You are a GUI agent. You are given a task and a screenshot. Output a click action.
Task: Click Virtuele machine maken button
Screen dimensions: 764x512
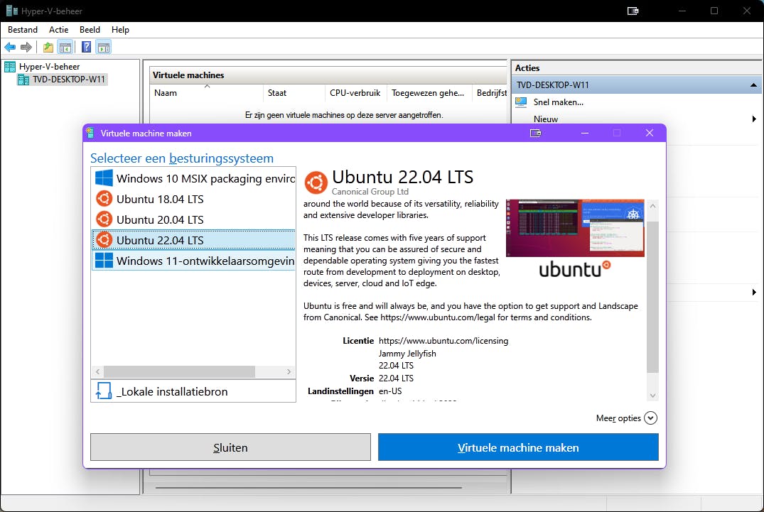[x=518, y=447]
